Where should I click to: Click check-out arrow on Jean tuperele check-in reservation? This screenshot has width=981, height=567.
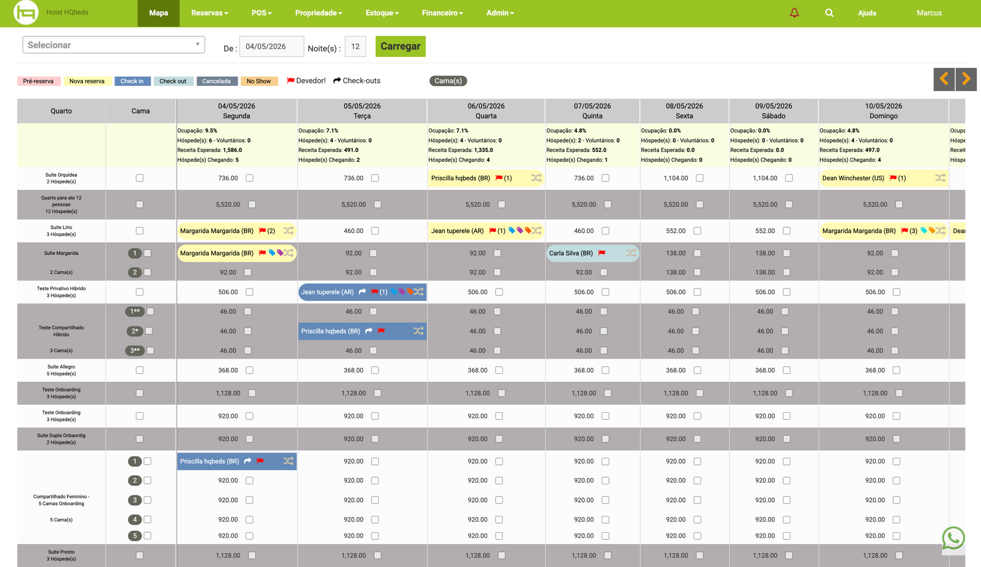pos(362,292)
